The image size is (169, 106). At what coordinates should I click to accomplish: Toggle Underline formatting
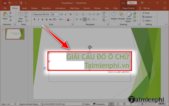coord(42,19)
